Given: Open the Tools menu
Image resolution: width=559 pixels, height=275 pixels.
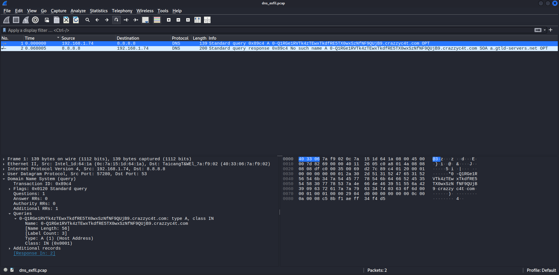Looking at the screenshot, I should click(x=163, y=11).
